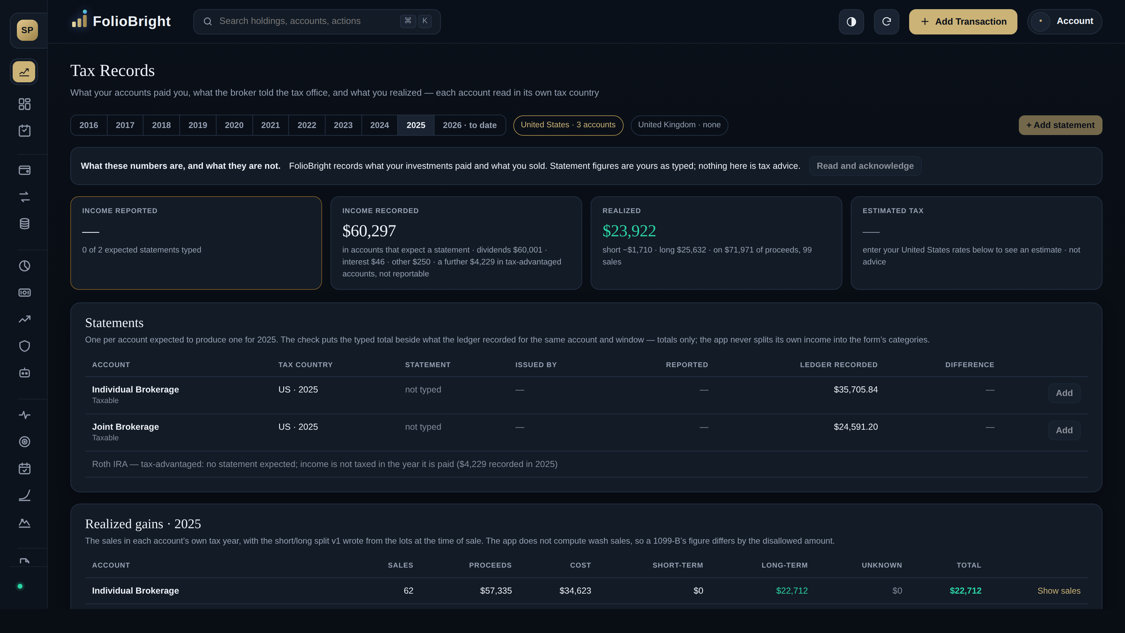Open the database stack sidebar icon
Image resolution: width=1125 pixels, height=633 pixels.
[x=25, y=224]
